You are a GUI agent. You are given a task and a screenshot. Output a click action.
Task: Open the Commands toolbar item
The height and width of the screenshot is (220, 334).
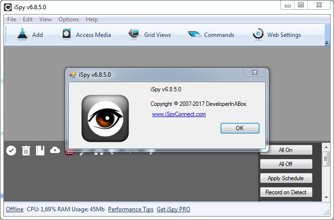click(x=211, y=34)
